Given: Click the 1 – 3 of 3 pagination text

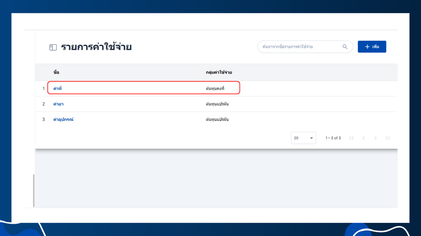Looking at the screenshot, I should click(333, 138).
